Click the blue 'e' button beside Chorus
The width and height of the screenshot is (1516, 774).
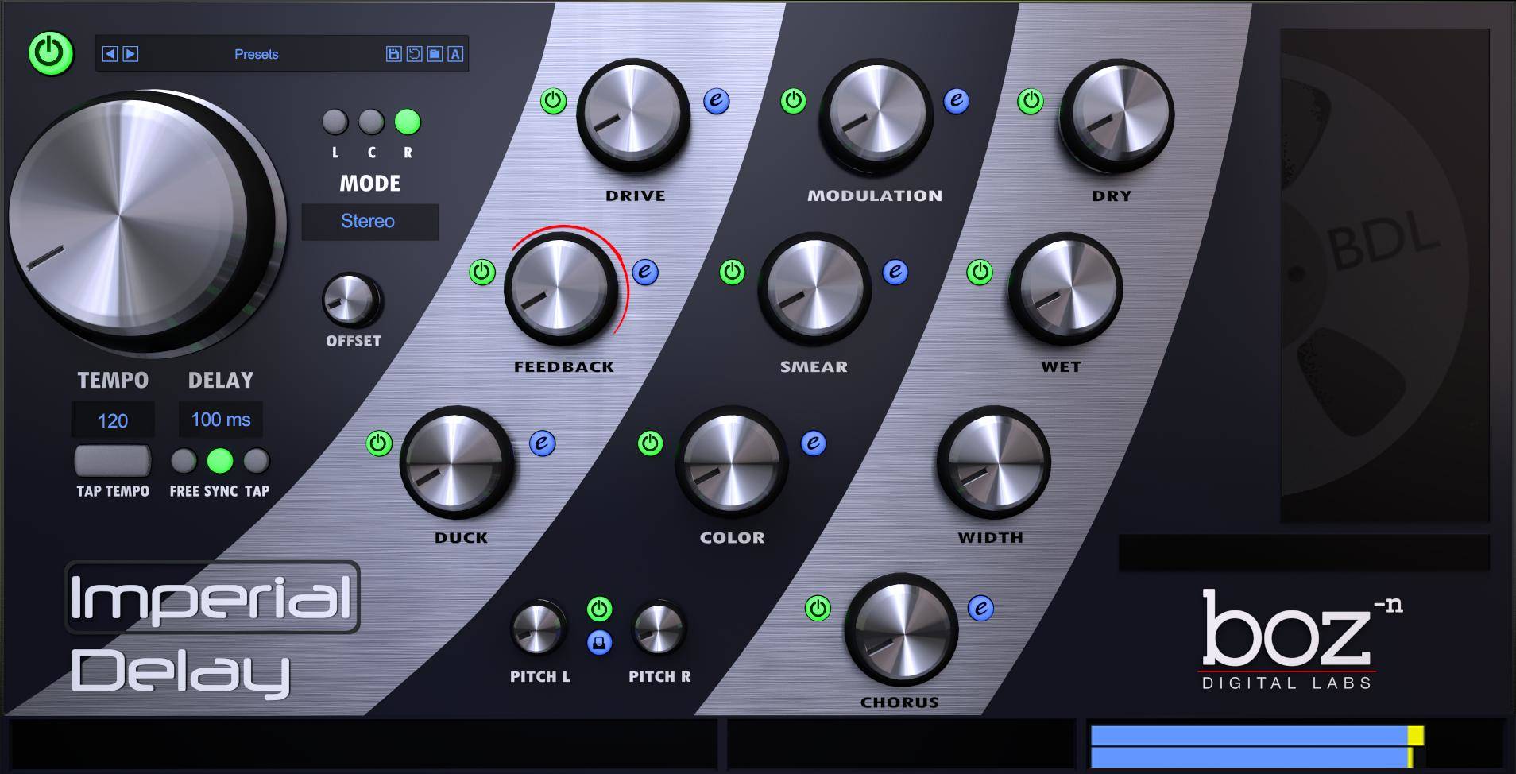[980, 609]
